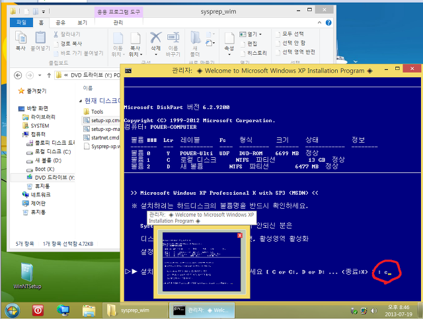
Task: Click the WinNTSetup desktop icon
Action: (x=27, y=275)
